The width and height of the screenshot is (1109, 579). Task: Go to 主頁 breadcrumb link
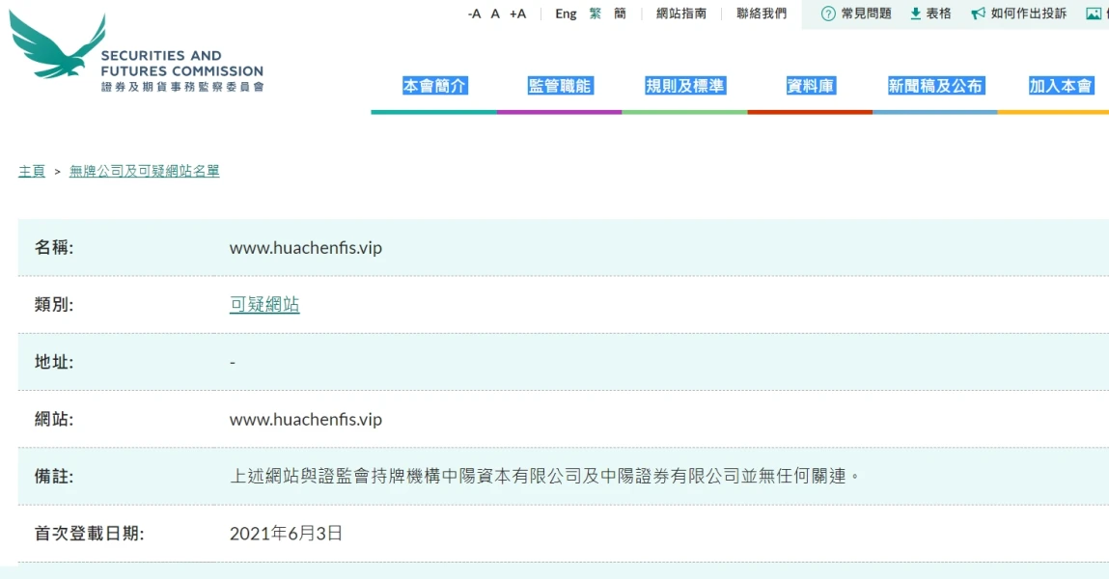pos(32,171)
